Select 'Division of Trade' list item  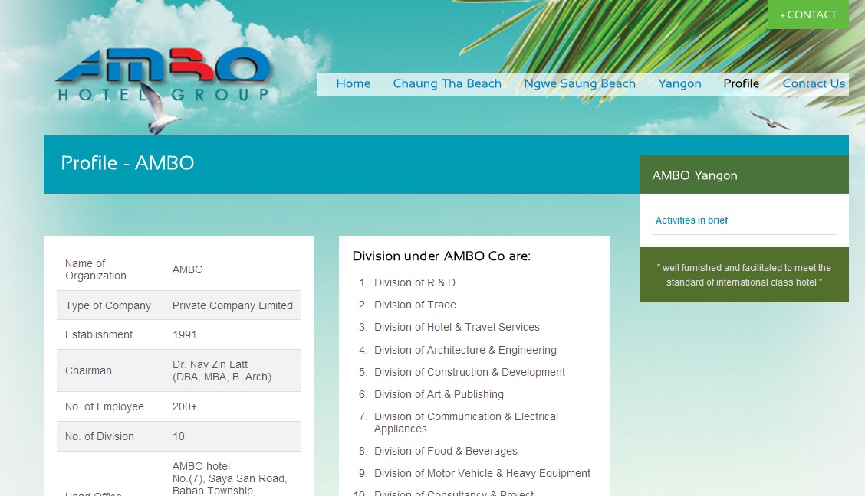(x=415, y=305)
